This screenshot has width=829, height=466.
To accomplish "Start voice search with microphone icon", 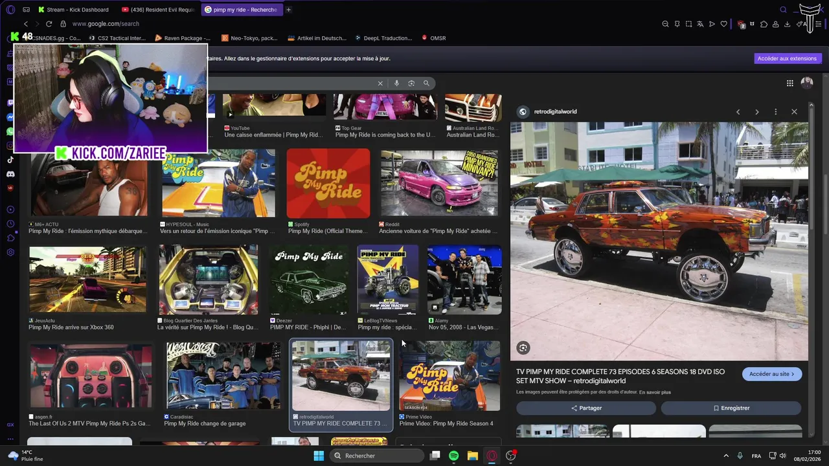I will coord(396,83).
